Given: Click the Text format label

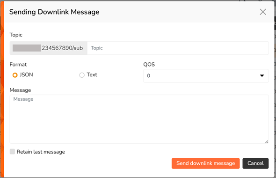Looking at the screenshot, I should [x=92, y=75].
